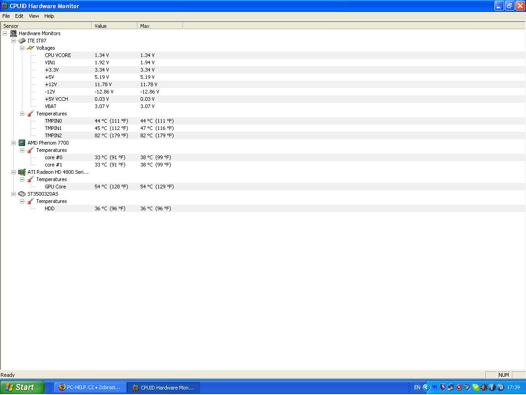Click the Value column header
Screen dimensions: 526x395
click(x=115, y=26)
